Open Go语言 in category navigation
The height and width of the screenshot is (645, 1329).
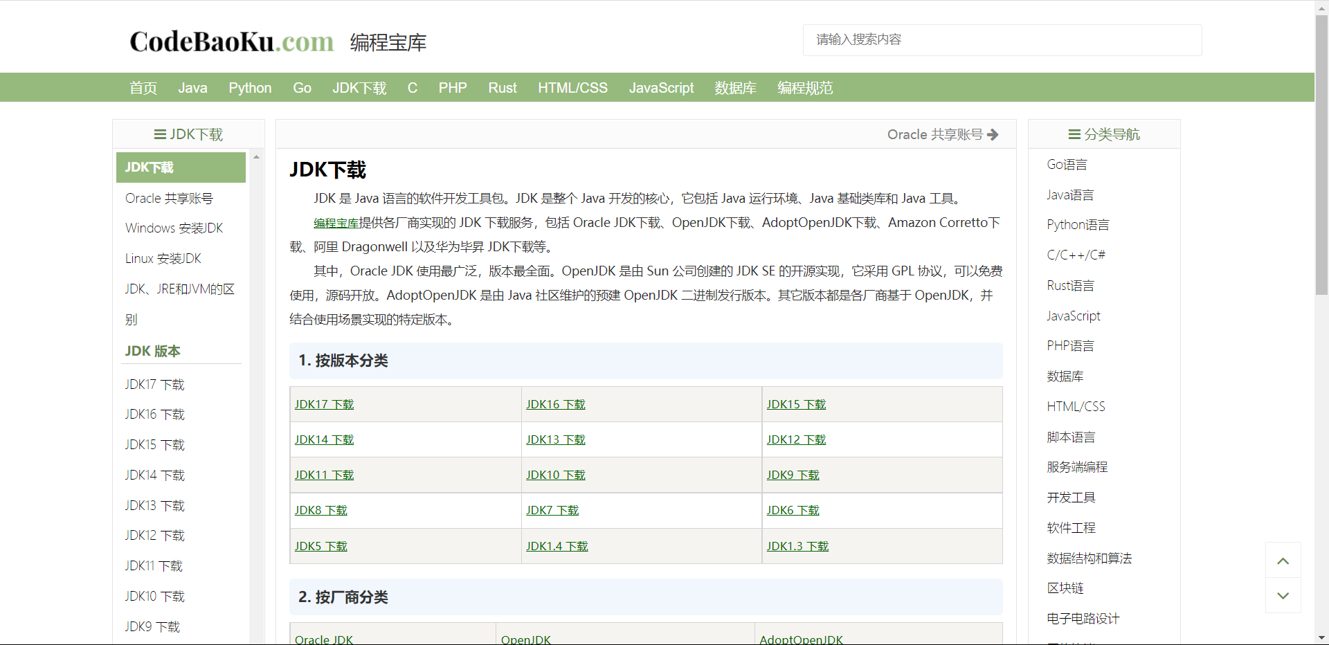coord(1067,165)
